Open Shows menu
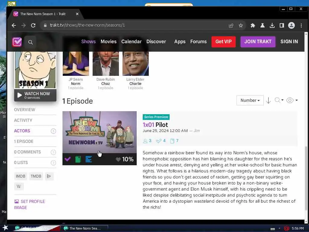 pyautogui.click(x=88, y=42)
